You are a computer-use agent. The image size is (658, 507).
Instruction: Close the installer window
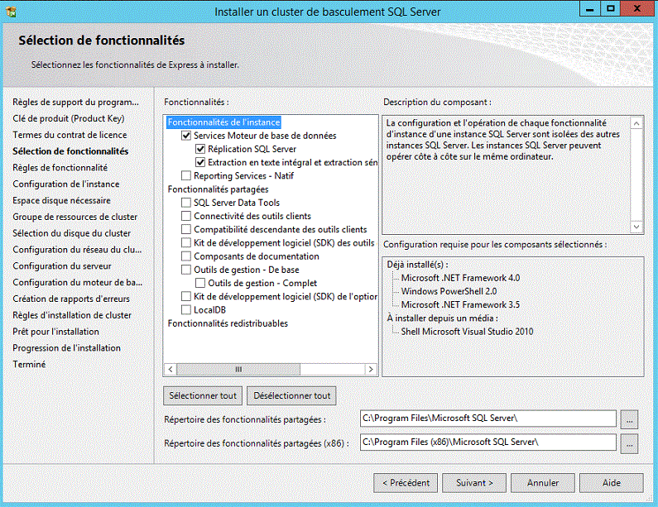(637, 9)
